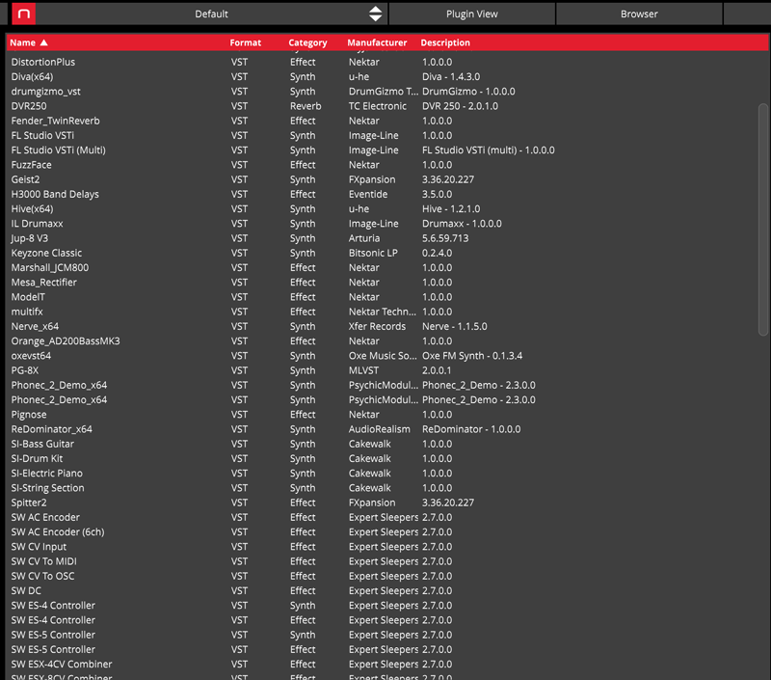
Task: Click MLVST manufacturer cell
Action: pos(365,370)
